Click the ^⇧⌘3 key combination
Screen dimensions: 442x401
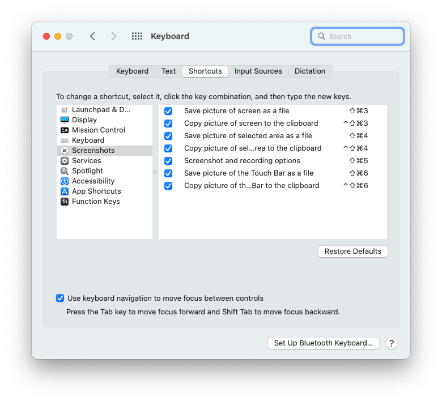pyautogui.click(x=355, y=123)
